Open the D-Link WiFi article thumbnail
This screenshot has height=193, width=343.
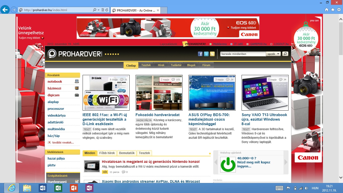click(106, 93)
